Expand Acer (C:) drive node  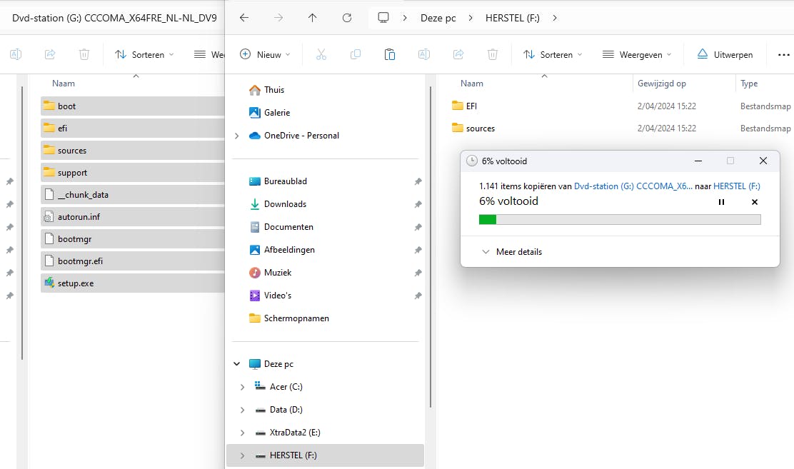(242, 387)
